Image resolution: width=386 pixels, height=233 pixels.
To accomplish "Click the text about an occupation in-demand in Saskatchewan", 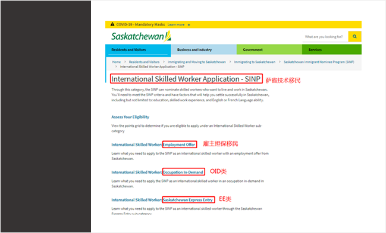I will click(187, 184).
